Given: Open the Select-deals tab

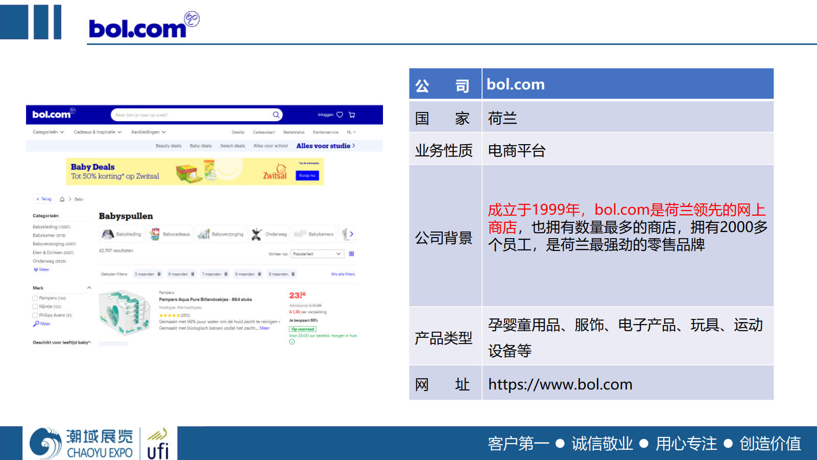Looking at the screenshot, I should tap(232, 146).
